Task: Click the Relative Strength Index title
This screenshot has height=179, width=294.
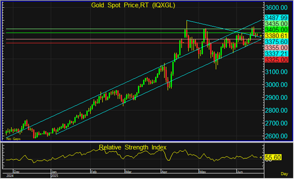Action: point(133,147)
